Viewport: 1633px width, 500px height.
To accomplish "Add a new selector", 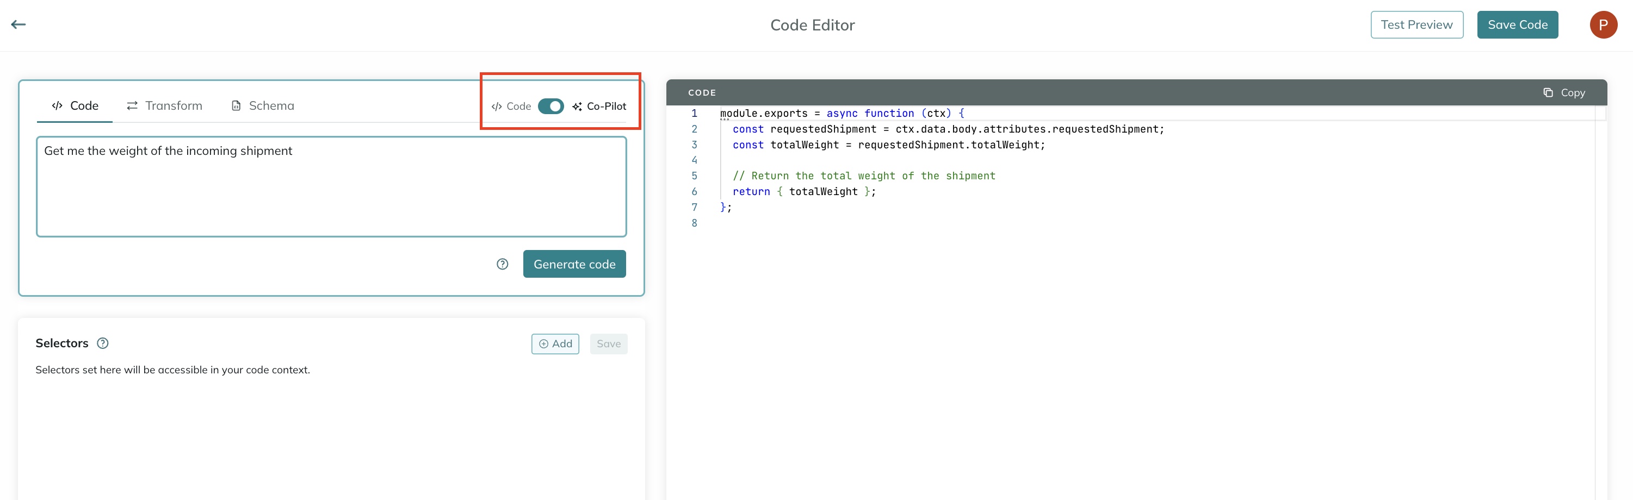I will coord(555,344).
